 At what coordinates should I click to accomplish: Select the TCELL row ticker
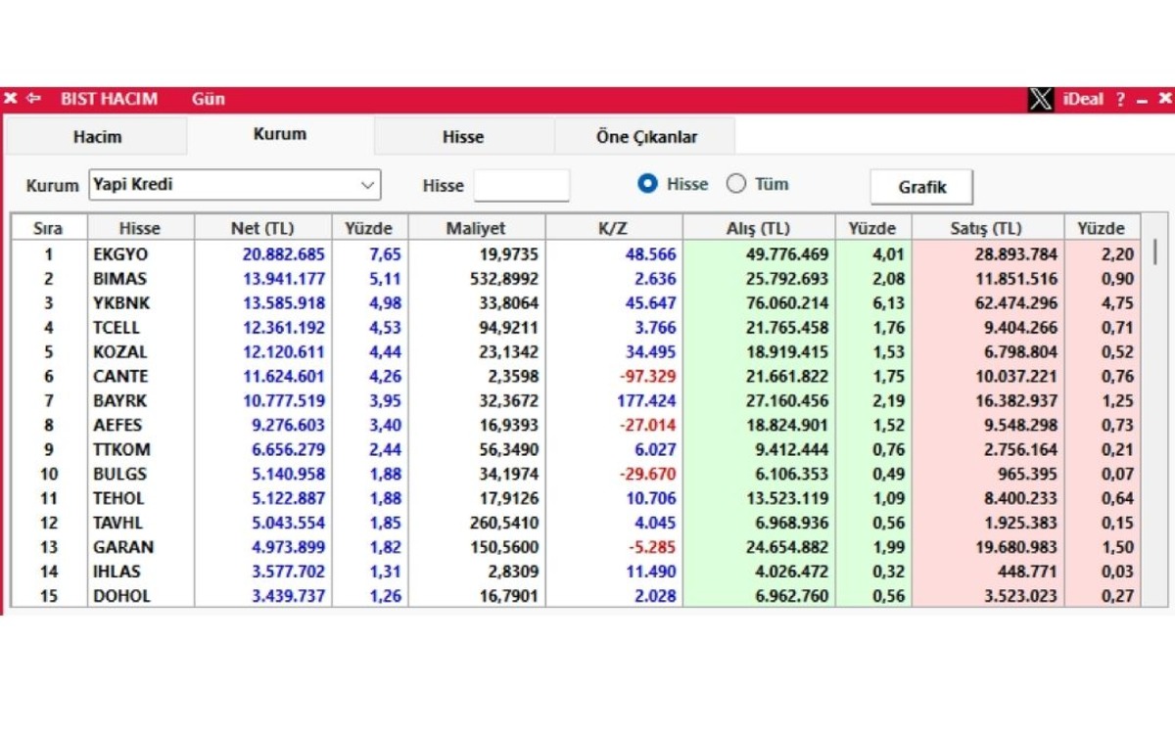tap(117, 328)
